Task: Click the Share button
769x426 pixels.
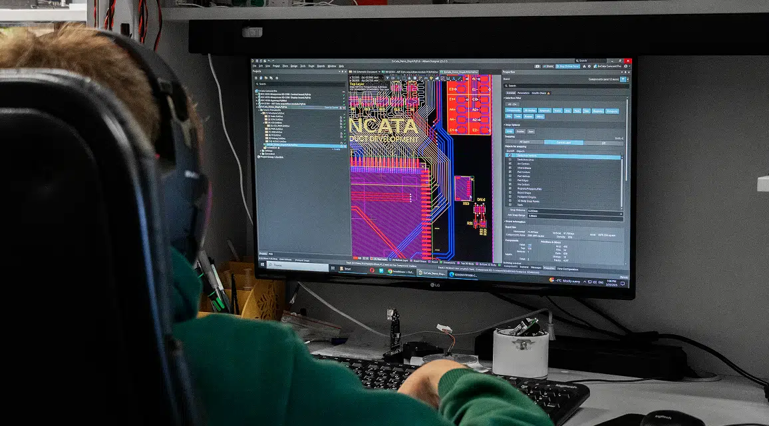Action: 548,67
